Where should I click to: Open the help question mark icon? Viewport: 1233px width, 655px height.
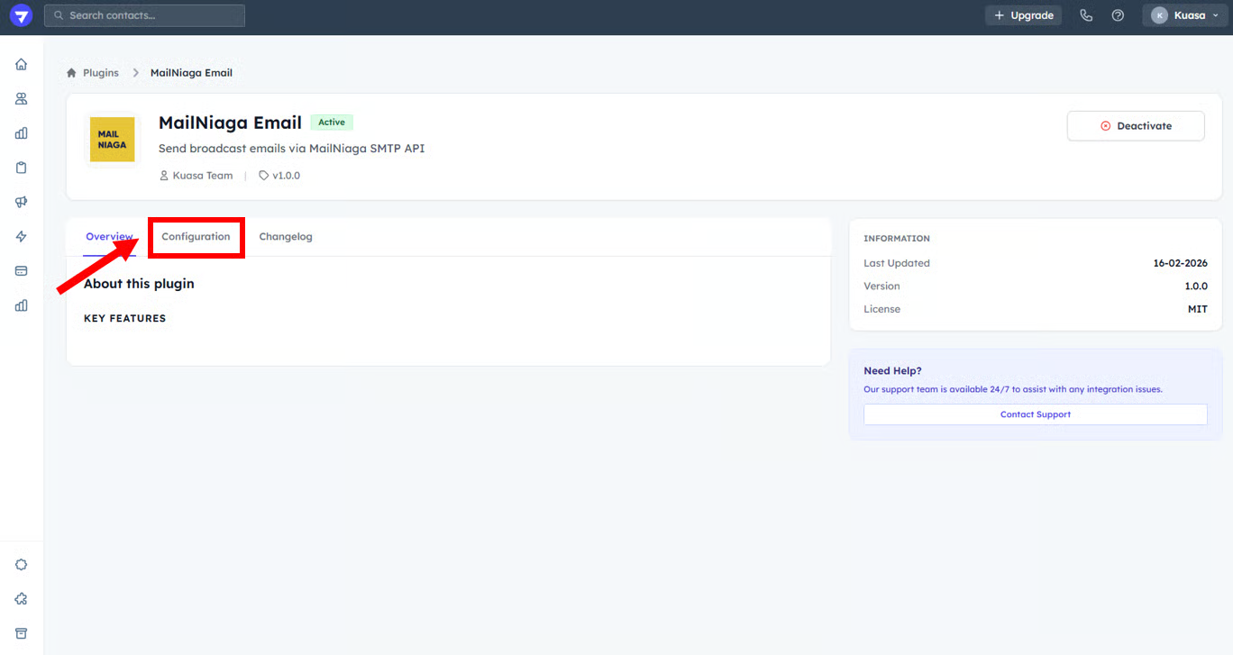pyautogui.click(x=1118, y=15)
